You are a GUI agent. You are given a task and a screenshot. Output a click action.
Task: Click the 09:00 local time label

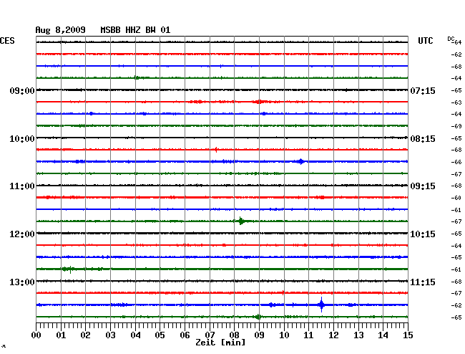[x=22, y=91]
